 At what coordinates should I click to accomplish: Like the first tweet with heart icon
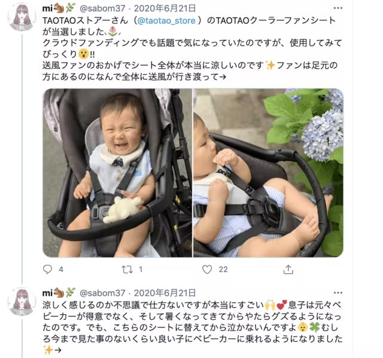[x=207, y=269]
